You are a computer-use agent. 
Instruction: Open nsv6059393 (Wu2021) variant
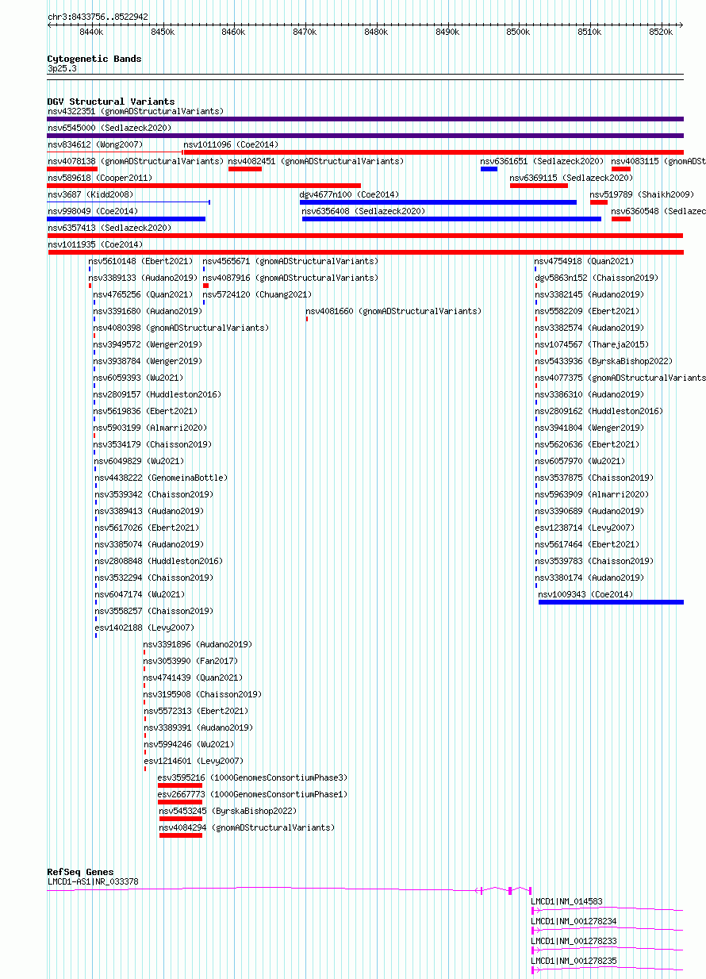point(138,378)
